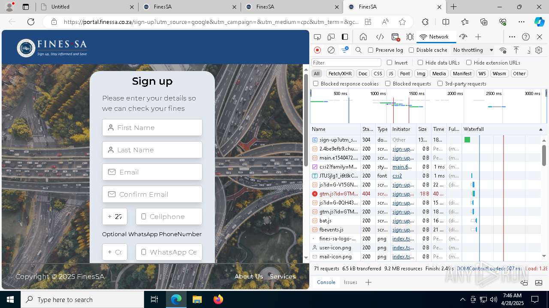The height and width of the screenshot is (308, 549).
Task: Open the No throttling dropdown
Action: 473,50
